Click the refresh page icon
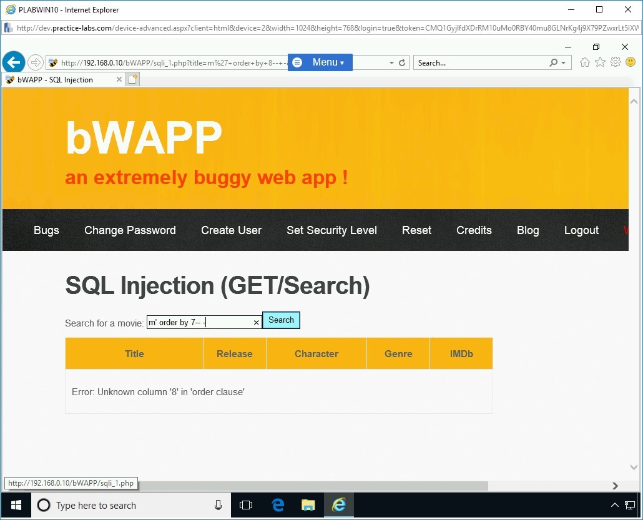The height and width of the screenshot is (520, 643). (402, 62)
